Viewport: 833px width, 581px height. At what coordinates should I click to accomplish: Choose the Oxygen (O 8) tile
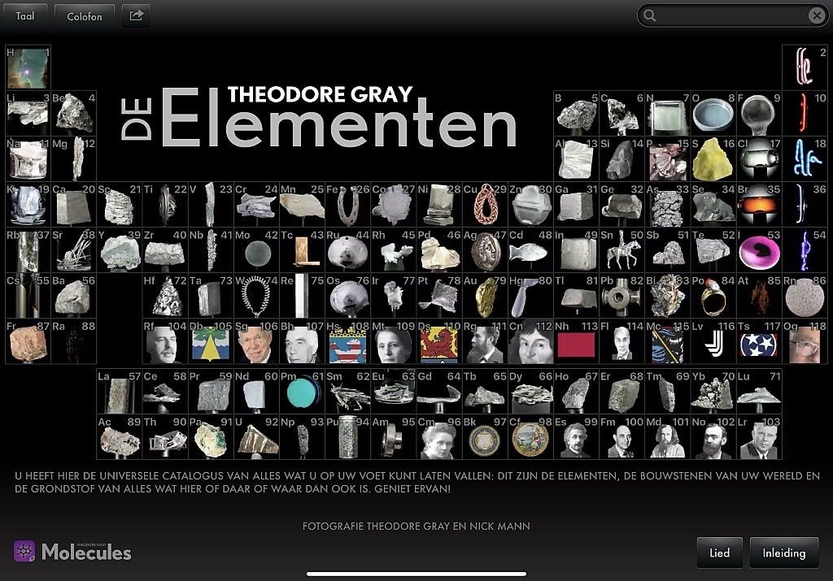tap(713, 113)
